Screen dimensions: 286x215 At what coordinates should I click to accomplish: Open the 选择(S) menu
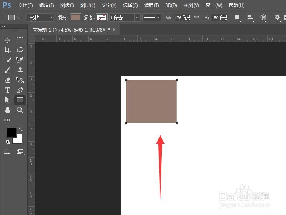click(130, 5)
